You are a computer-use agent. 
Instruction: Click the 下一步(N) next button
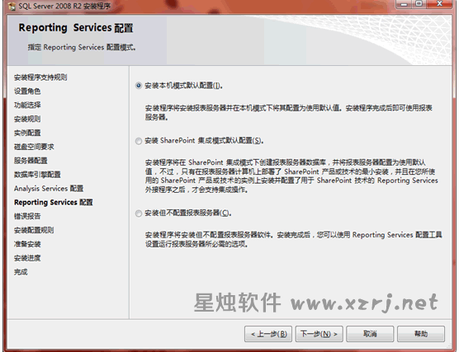[319, 334]
